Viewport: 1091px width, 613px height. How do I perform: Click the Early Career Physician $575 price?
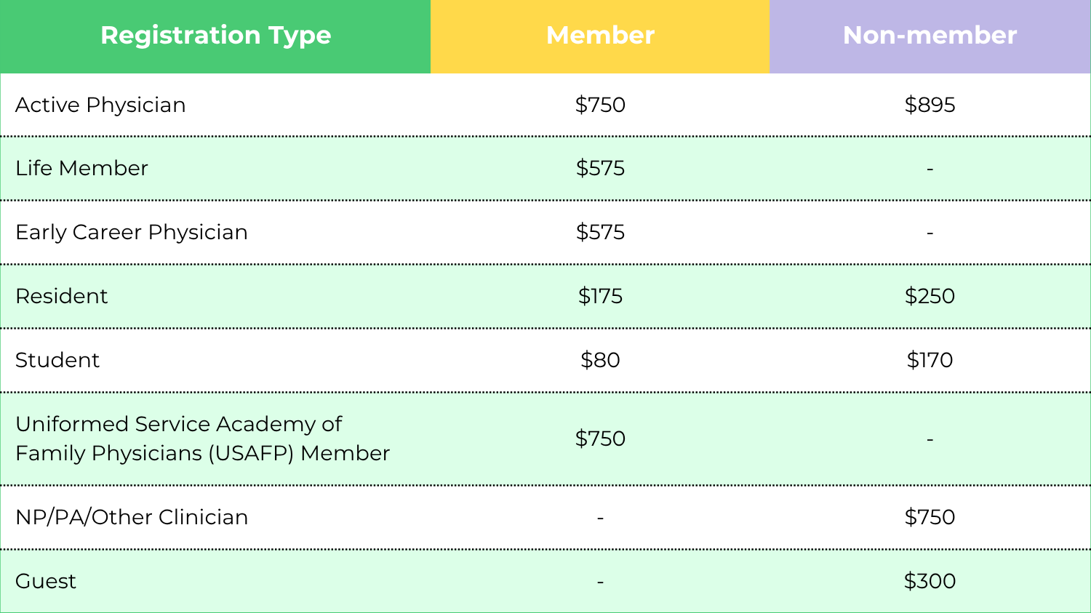point(600,232)
